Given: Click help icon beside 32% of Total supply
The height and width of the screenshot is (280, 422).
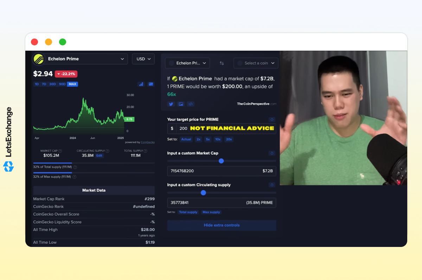Looking at the screenshot, I should coord(75,167).
